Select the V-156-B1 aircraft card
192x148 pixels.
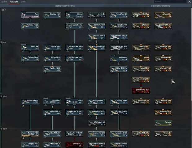click(97, 15)
